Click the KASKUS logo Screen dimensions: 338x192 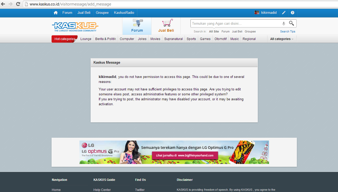coord(75,27)
